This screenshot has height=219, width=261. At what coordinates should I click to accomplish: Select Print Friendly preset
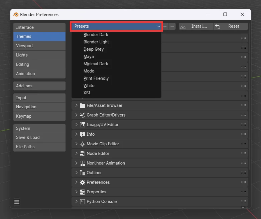(116, 78)
